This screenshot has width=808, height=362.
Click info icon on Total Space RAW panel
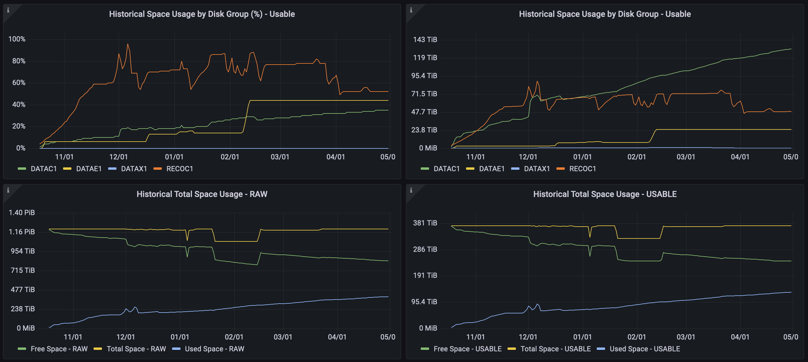(8, 190)
